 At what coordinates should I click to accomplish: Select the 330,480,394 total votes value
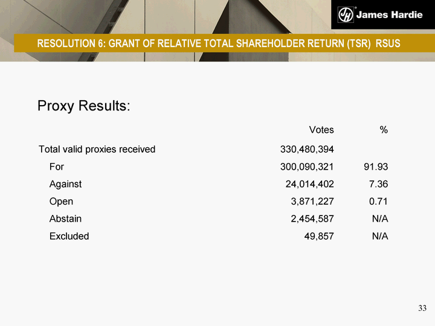point(307,149)
